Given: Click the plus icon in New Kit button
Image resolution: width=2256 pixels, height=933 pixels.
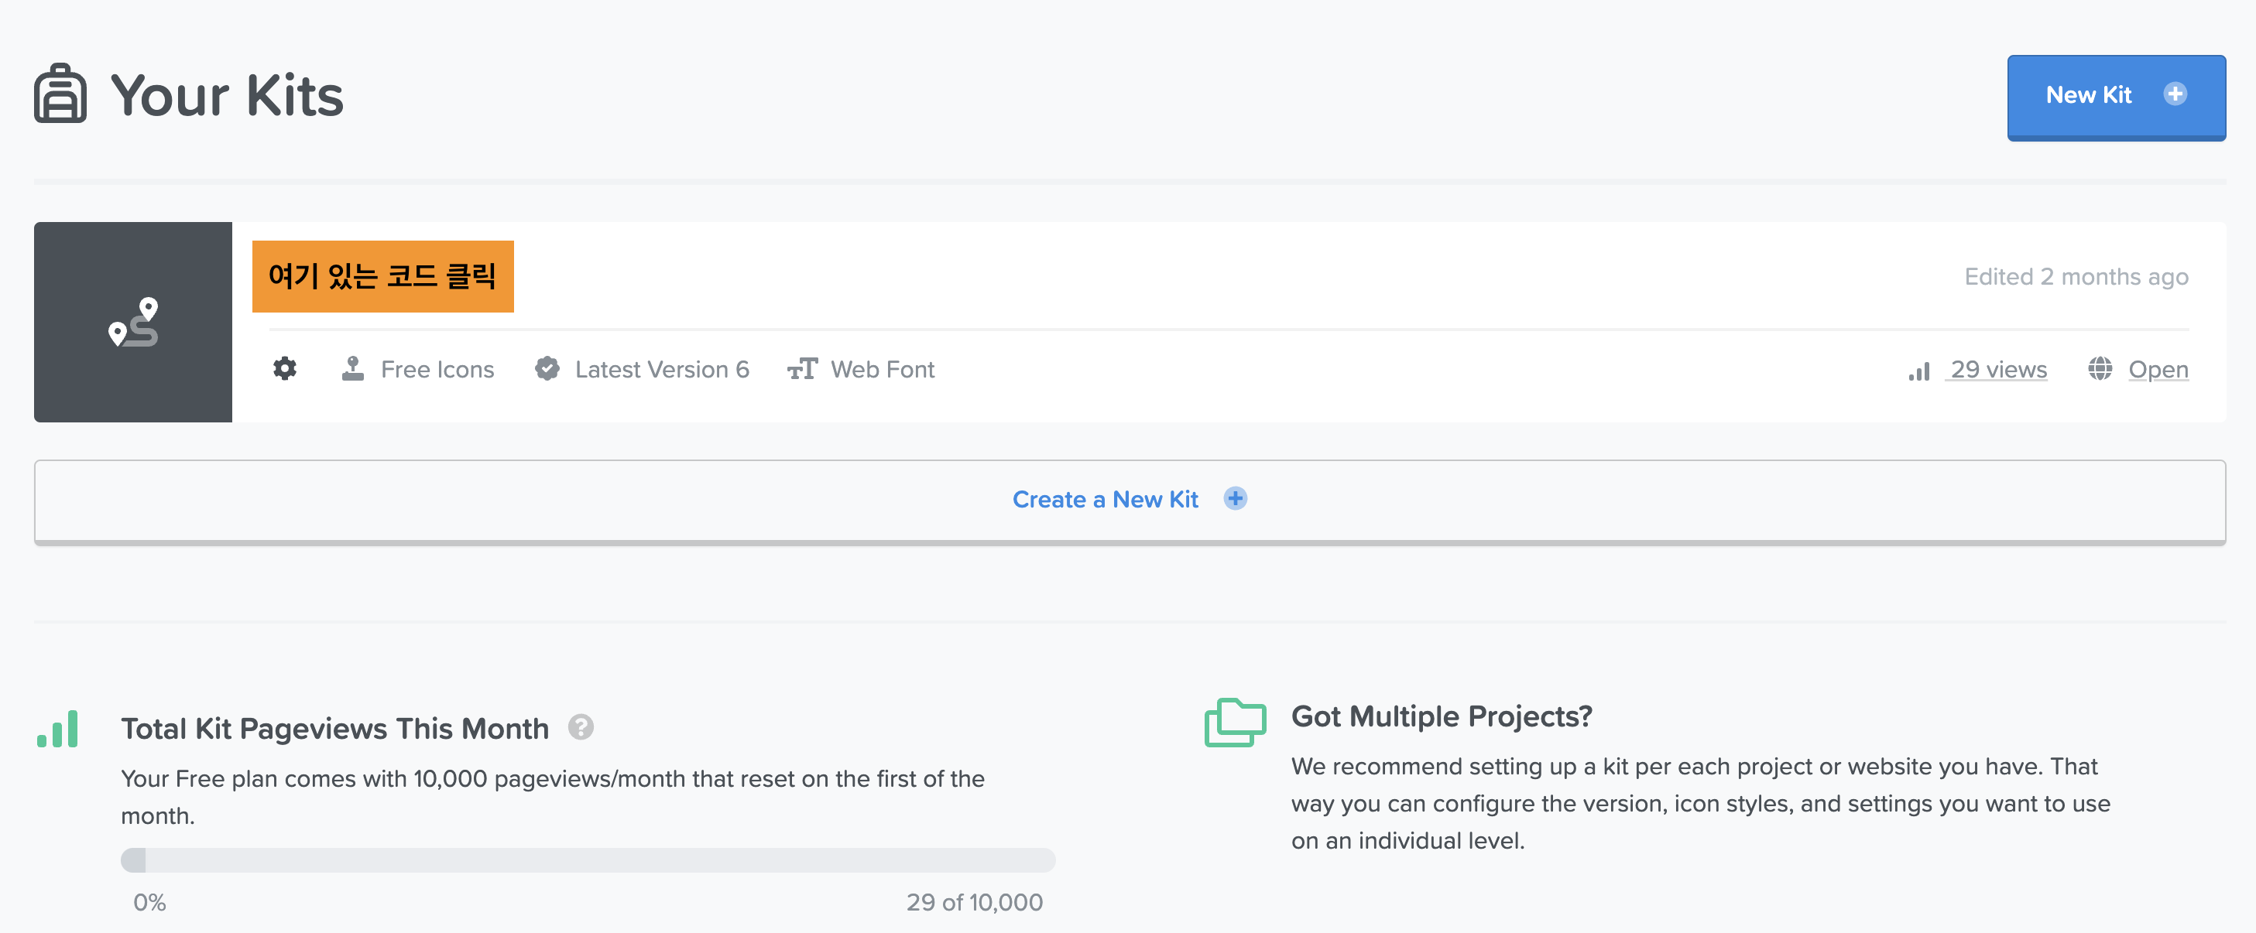Looking at the screenshot, I should (2175, 94).
